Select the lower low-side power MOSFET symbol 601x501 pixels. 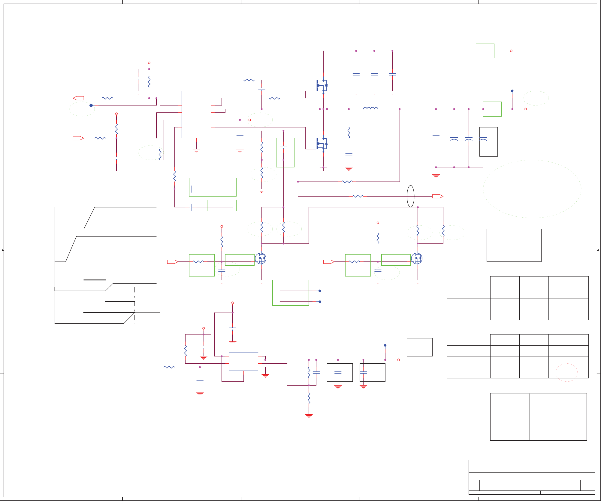point(321,144)
